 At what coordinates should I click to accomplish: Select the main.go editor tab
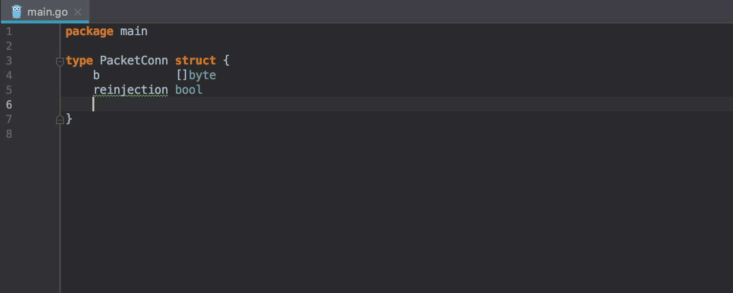coord(45,12)
